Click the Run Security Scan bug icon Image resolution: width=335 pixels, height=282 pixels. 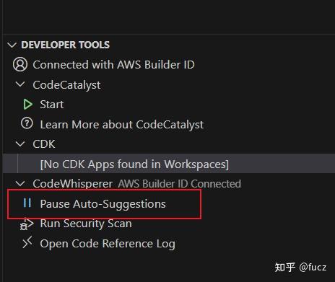point(27,224)
